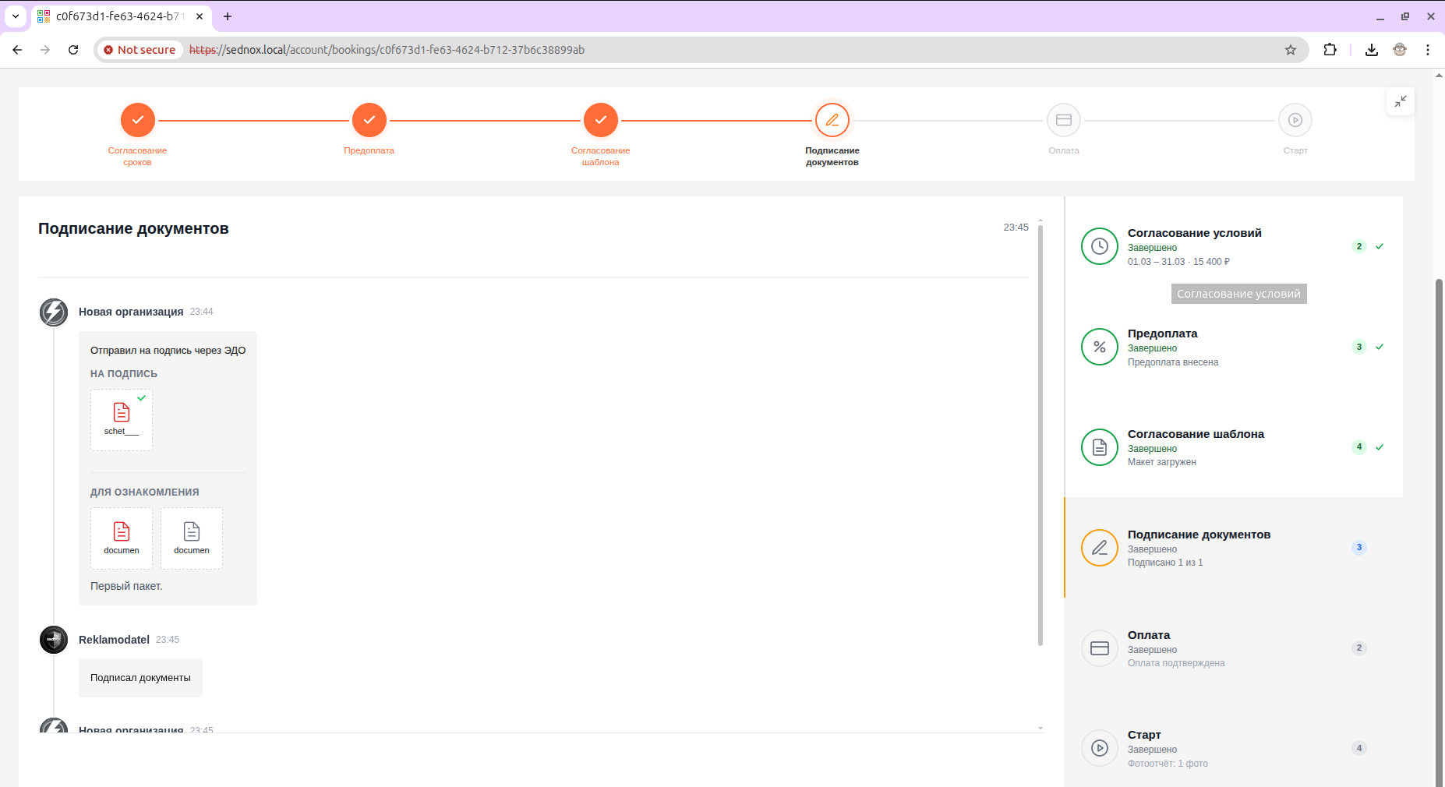Click the completed Предоплата step circle in stepper

click(x=369, y=120)
